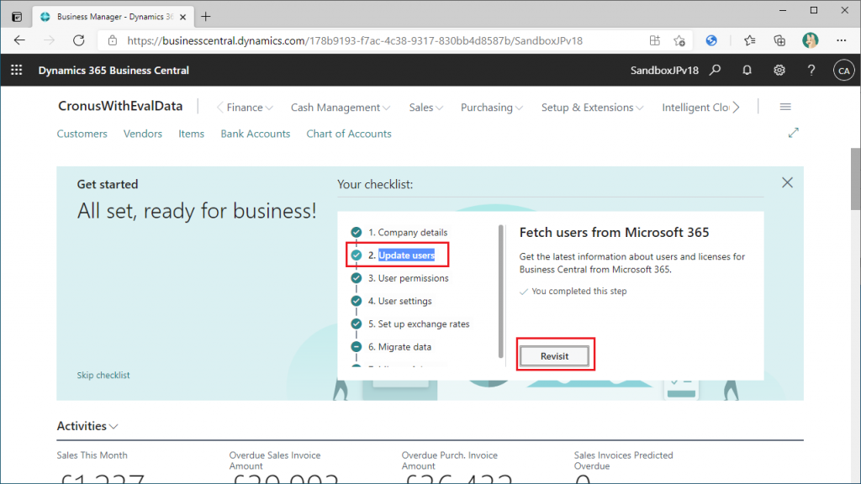Screen dimensions: 861x484
Task: Expand the Finance menu
Action: [x=249, y=108]
